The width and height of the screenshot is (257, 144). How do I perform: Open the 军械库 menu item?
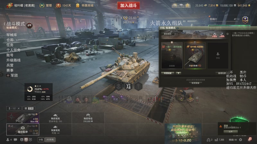[12, 35]
